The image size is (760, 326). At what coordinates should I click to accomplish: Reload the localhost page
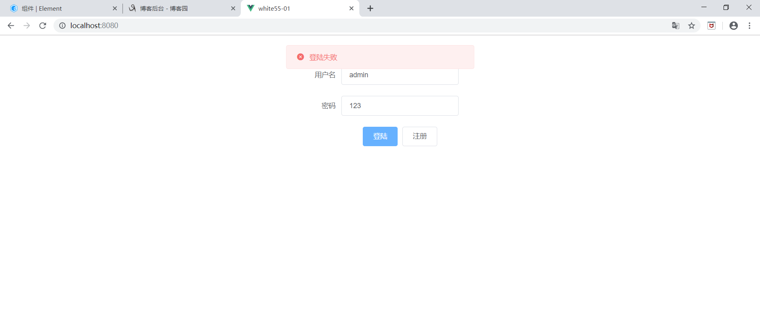[43, 26]
